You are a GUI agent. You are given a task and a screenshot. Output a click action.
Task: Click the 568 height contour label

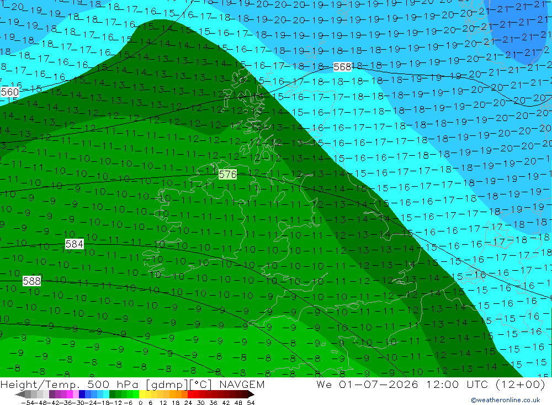click(x=342, y=67)
